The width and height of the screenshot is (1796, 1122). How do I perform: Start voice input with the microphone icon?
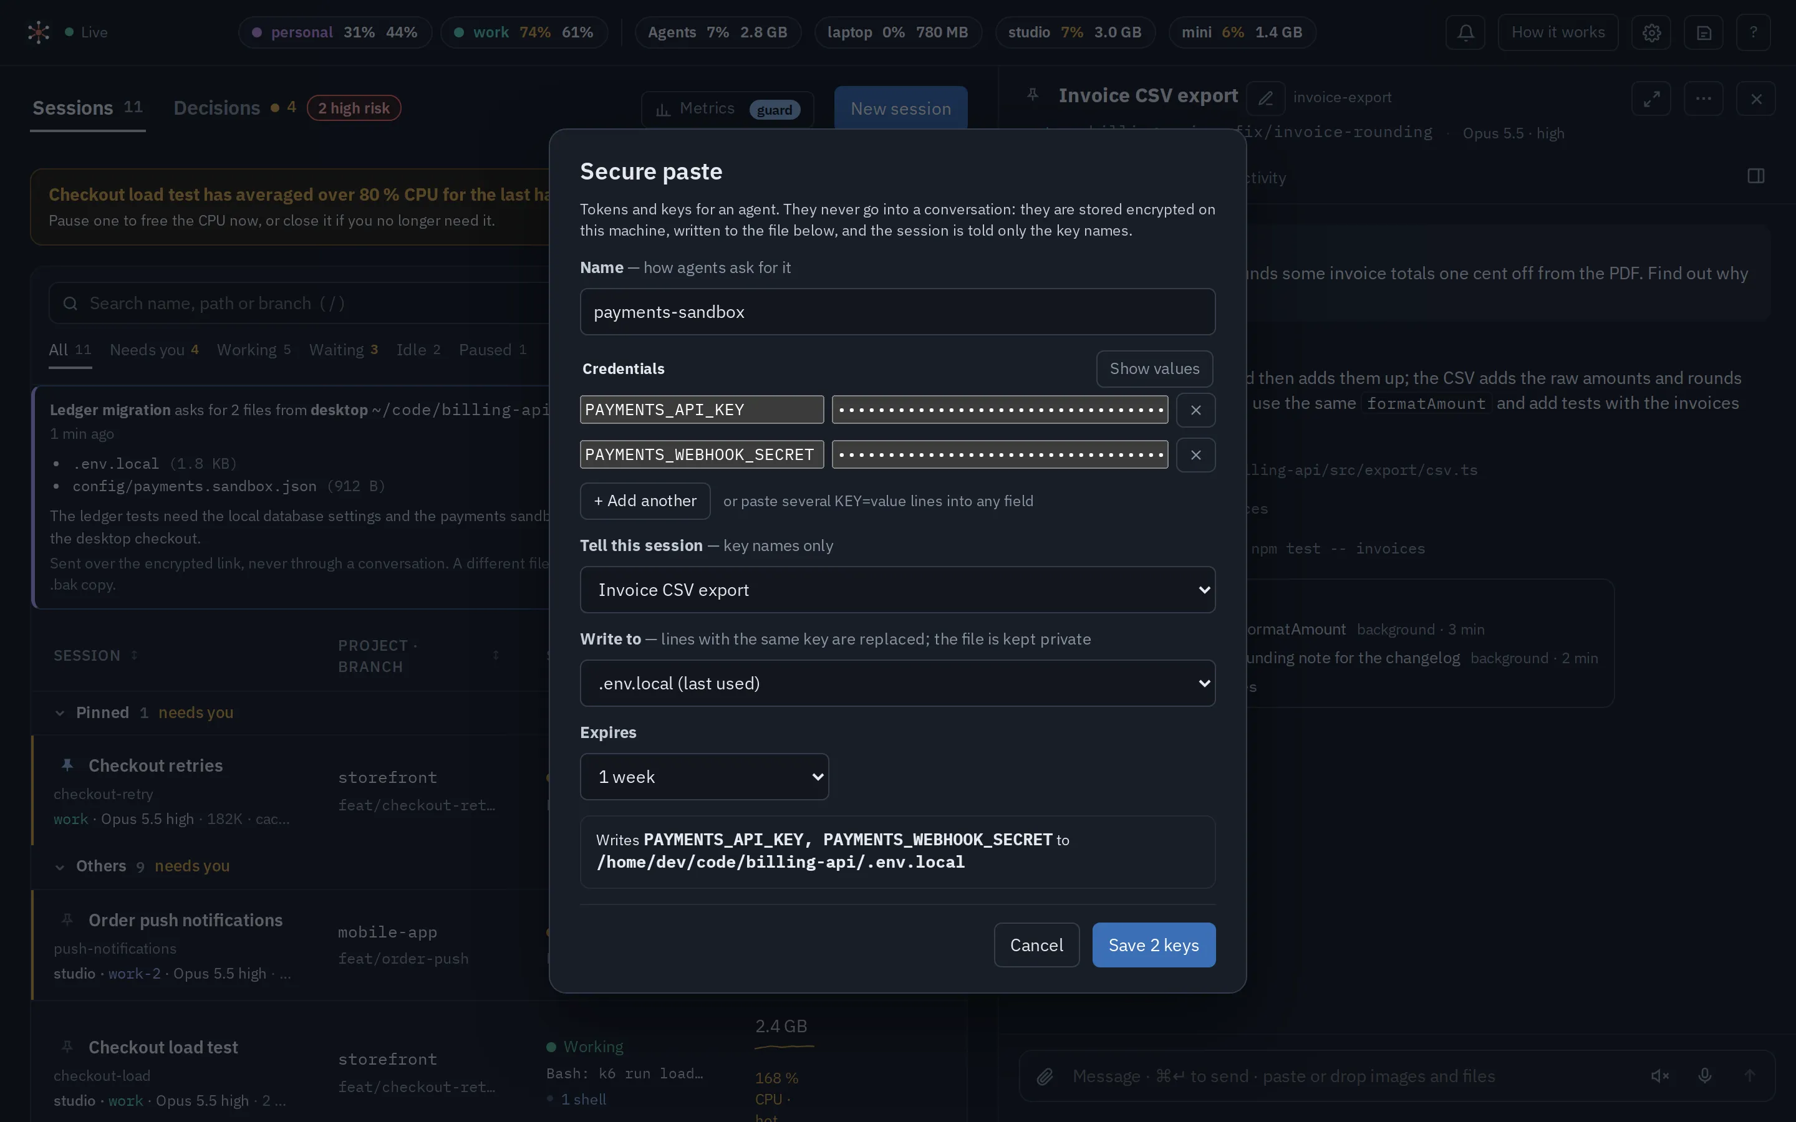1705,1076
